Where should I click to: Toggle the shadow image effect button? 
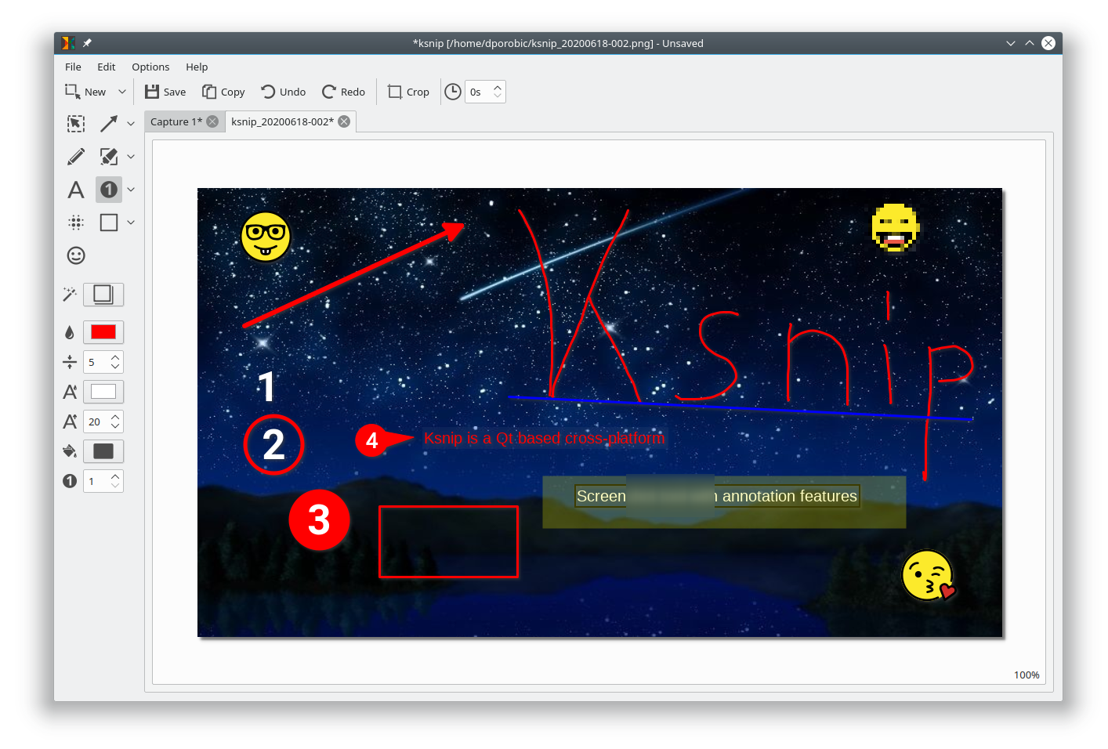[103, 295]
